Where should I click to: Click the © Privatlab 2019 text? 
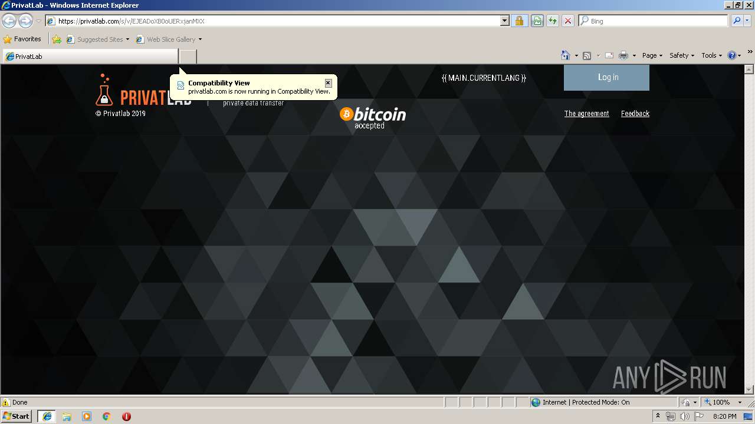120,114
